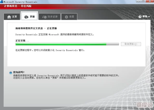The height and width of the screenshot is (110, 154).
Task: Click the gear icon on 设置 tab
Action: [x=66, y=17]
